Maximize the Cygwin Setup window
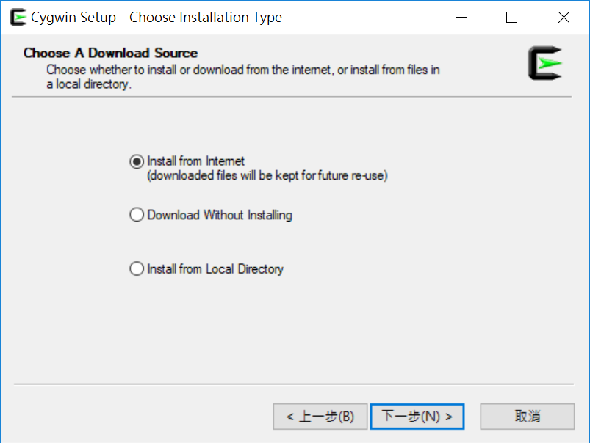 pyautogui.click(x=512, y=18)
